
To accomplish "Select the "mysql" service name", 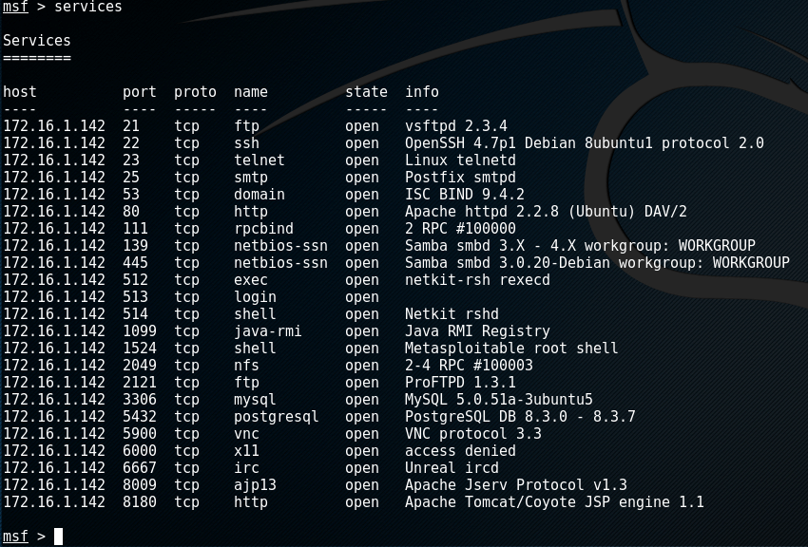I will (x=255, y=399).
